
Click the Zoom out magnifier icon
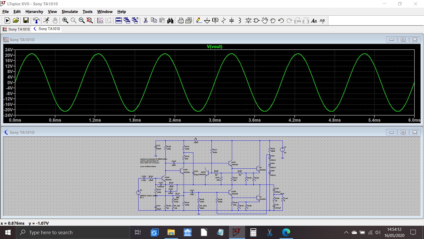click(x=82, y=20)
